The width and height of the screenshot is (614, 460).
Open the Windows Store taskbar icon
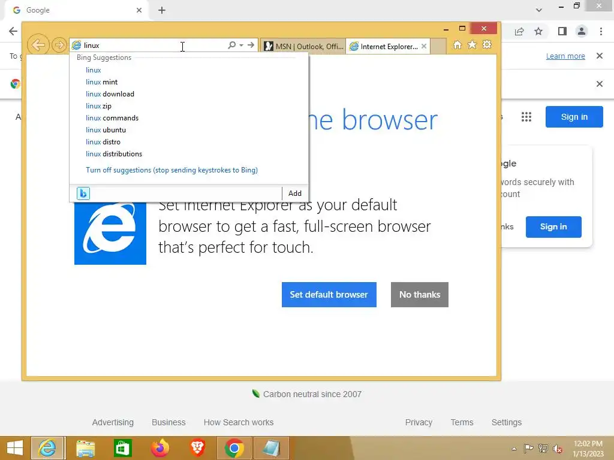[122, 448]
